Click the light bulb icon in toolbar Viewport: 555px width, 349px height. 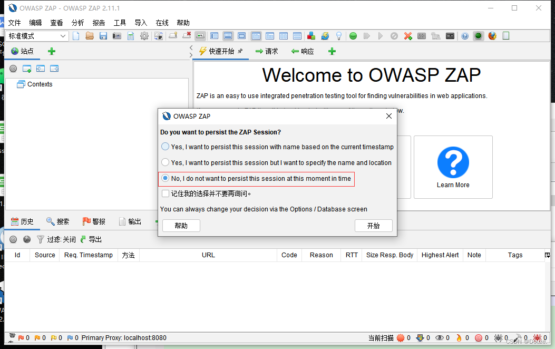point(339,36)
